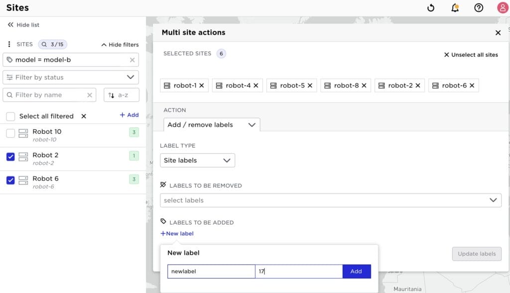This screenshot has height=293, width=510.
Task: Open the SITES three-dot options menu
Action: pos(8,44)
